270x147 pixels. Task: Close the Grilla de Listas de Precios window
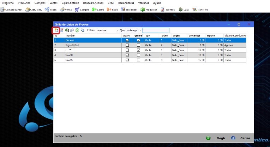point(249,24)
